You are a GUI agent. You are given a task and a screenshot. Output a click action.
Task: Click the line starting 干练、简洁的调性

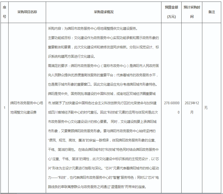[103, 150]
